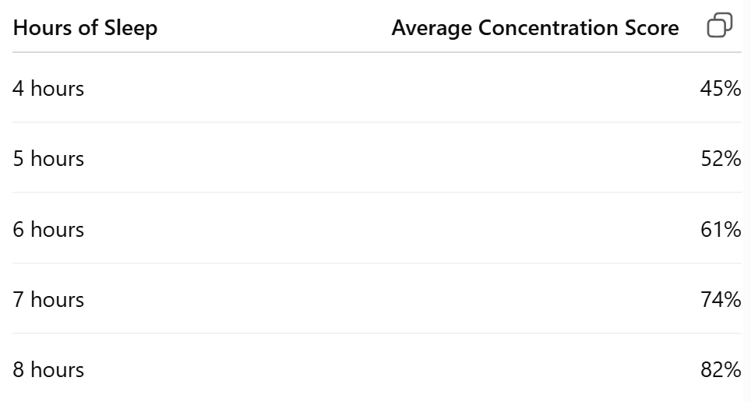
Task: Click the word "Average" in the header
Action: click(x=432, y=28)
